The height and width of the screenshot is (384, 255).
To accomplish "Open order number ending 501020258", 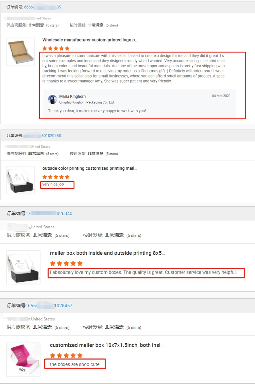I will [42, 136].
